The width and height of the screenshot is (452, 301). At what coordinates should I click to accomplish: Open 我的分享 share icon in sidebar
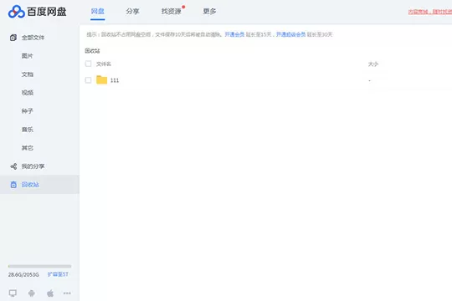13,166
